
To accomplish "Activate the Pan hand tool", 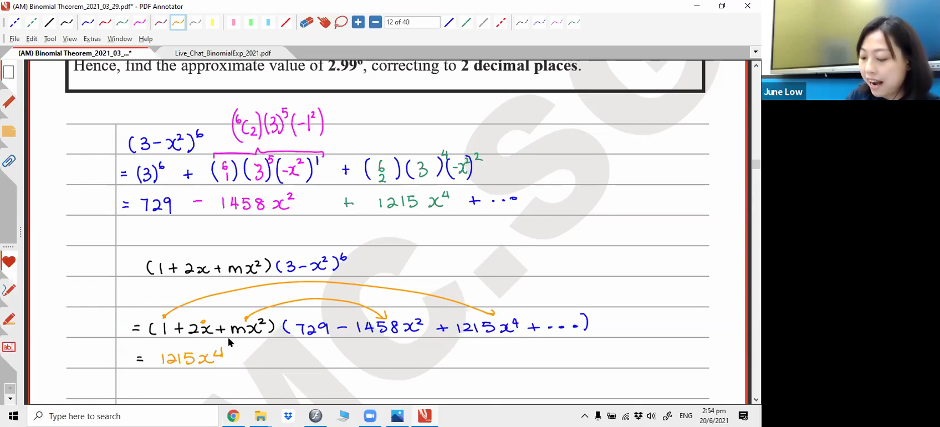I will click(x=324, y=23).
